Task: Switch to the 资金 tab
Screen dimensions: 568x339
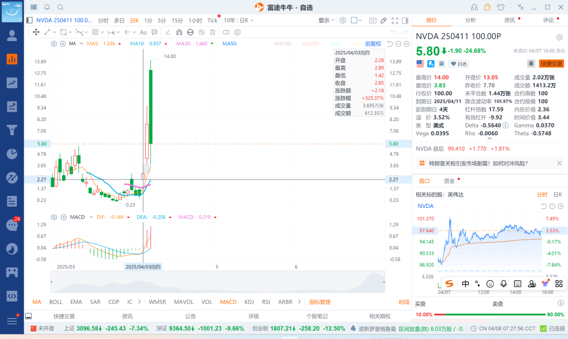Action: 449,181
